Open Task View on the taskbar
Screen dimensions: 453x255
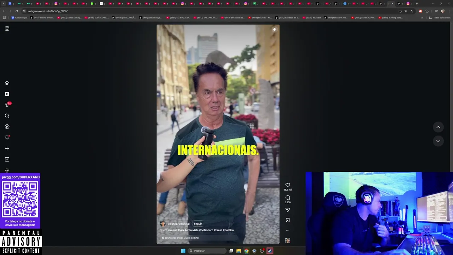click(x=231, y=251)
